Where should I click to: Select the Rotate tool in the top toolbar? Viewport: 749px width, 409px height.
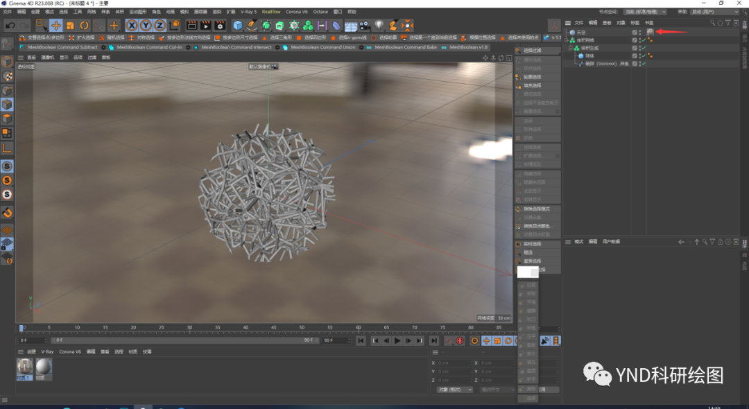84,25
